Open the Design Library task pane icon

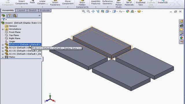[x=181, y=25]
